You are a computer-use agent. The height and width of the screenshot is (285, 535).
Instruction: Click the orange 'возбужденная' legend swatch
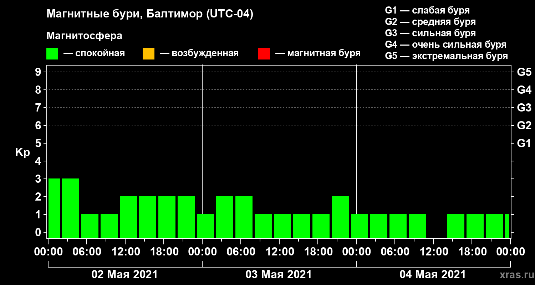(x=148, y=54)
